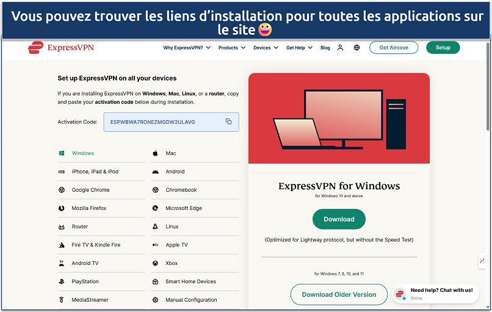The width and height of the screenshot is (492, 312).
Task: Expand the Why ExpressVPN? dropdown
Action: [187, 48]
